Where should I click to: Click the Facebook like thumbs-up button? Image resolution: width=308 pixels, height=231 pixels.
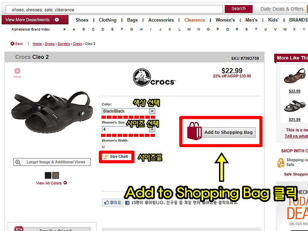(113, 202)
